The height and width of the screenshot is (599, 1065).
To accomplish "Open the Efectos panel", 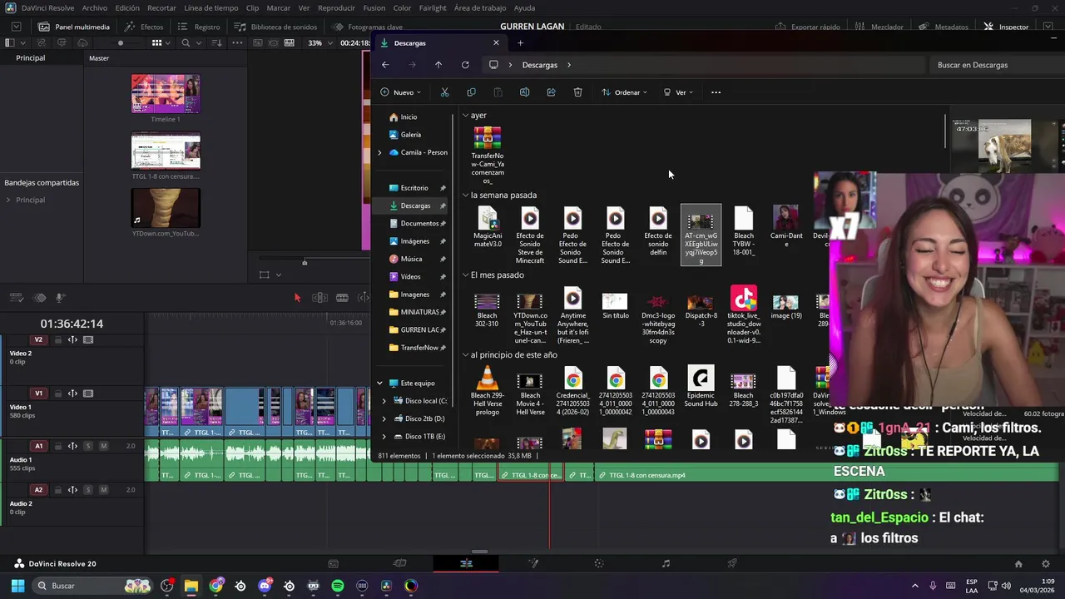I will [144, 27].
